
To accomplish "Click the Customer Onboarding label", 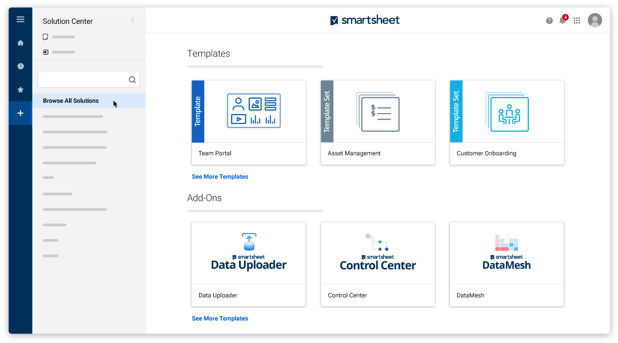I will tap(487, 153).
